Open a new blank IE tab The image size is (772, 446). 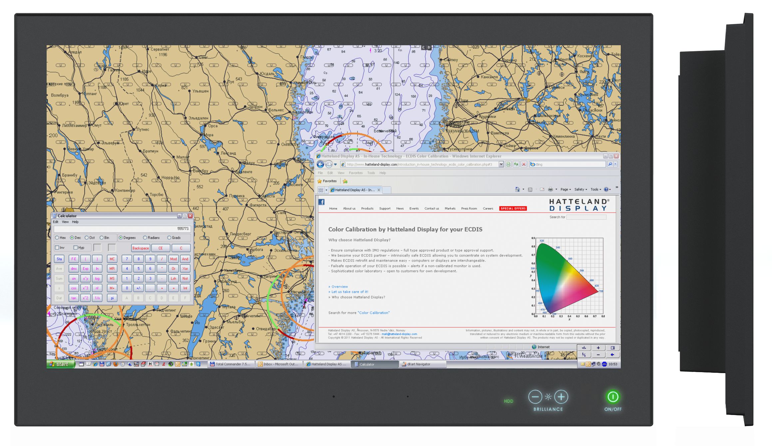[x=387, y=190]
